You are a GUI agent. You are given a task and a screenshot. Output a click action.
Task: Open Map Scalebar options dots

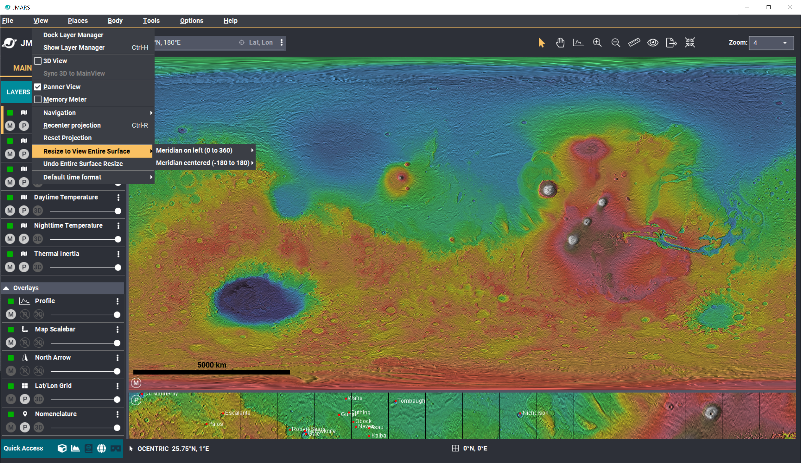pos(118,329)
